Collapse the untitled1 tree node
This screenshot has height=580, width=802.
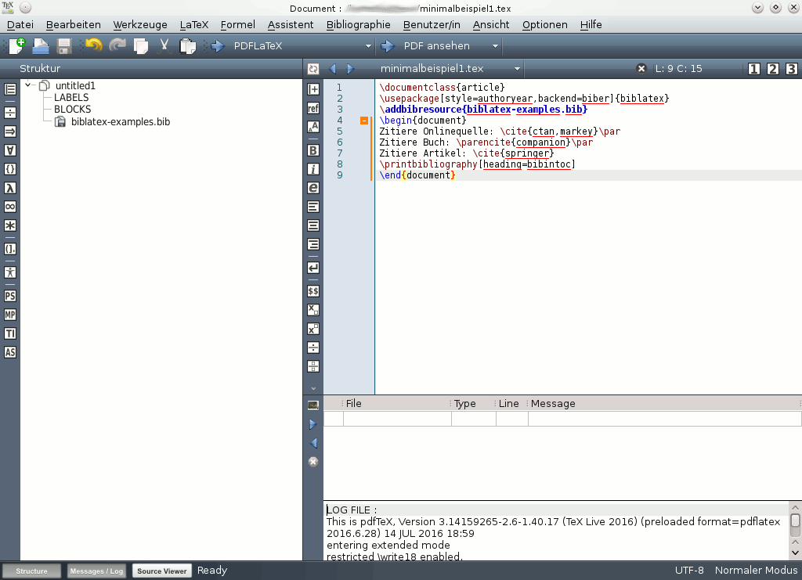click(x=28, y=85)
